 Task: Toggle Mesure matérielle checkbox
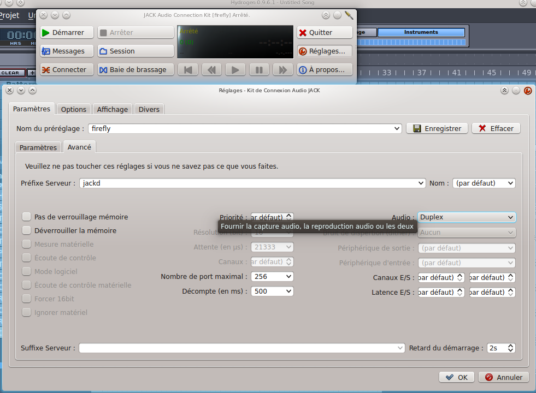click(26, 244)
